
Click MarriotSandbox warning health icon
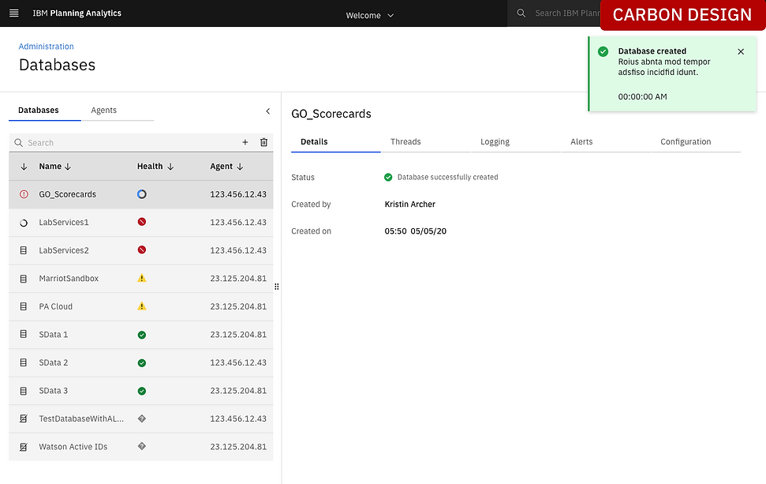142,278
